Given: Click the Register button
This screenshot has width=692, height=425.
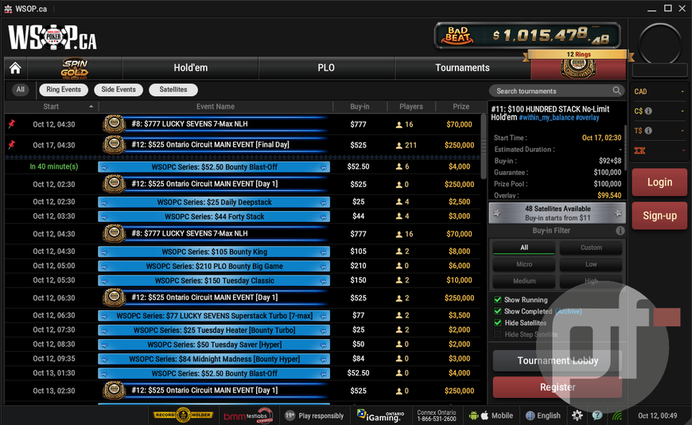Looking at the screenshot, I should coord(558,387).
